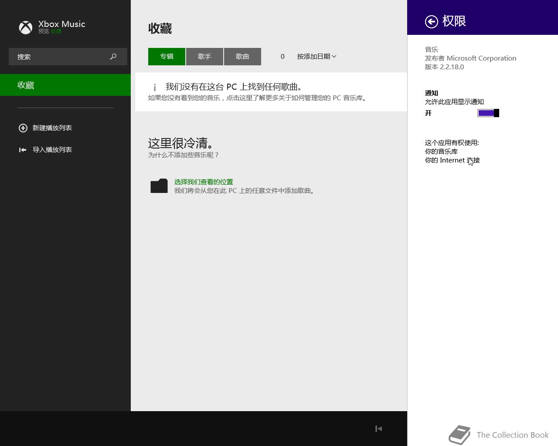The width and height of the screenshot is (558, 446).
Task: Click the 反馈 feedback link
Action: pyautogui.click(x=56, y=31)
